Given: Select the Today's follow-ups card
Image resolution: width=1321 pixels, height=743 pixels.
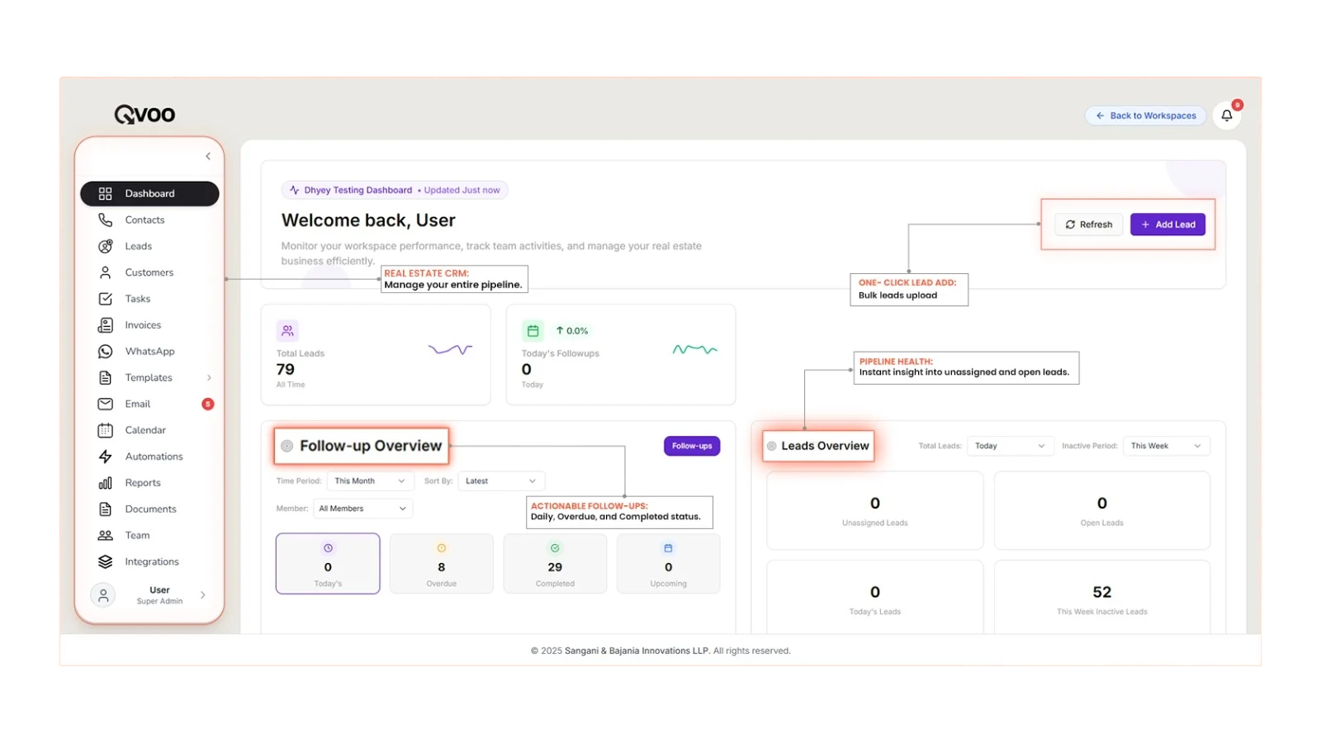Looking at the screenshot, I should coord(328,564).
